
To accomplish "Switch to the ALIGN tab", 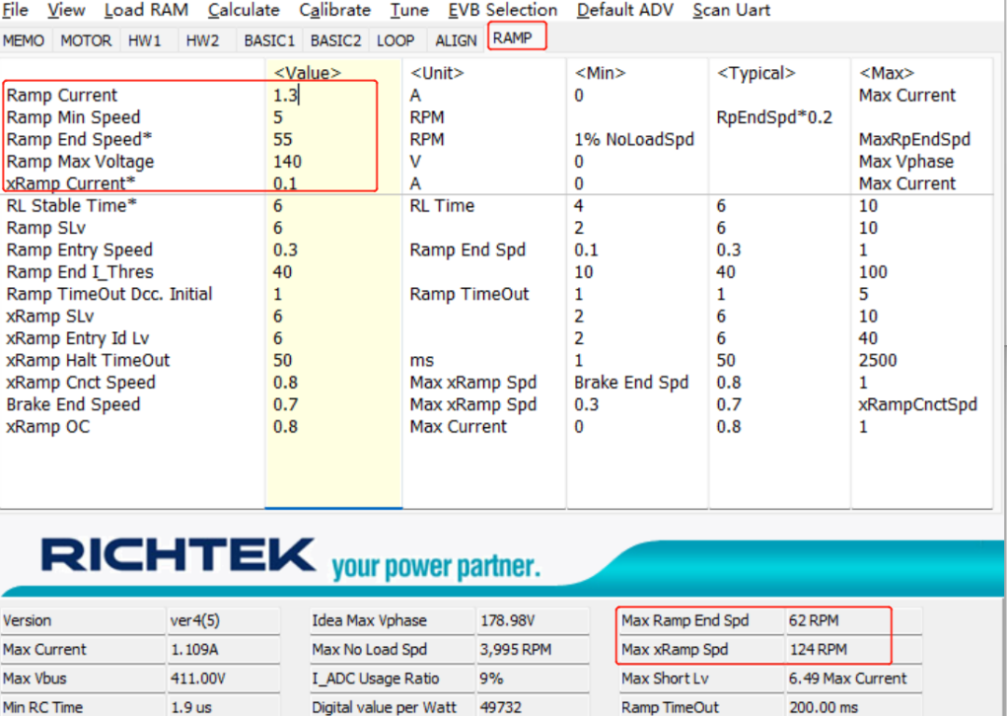I will (456, 40).
